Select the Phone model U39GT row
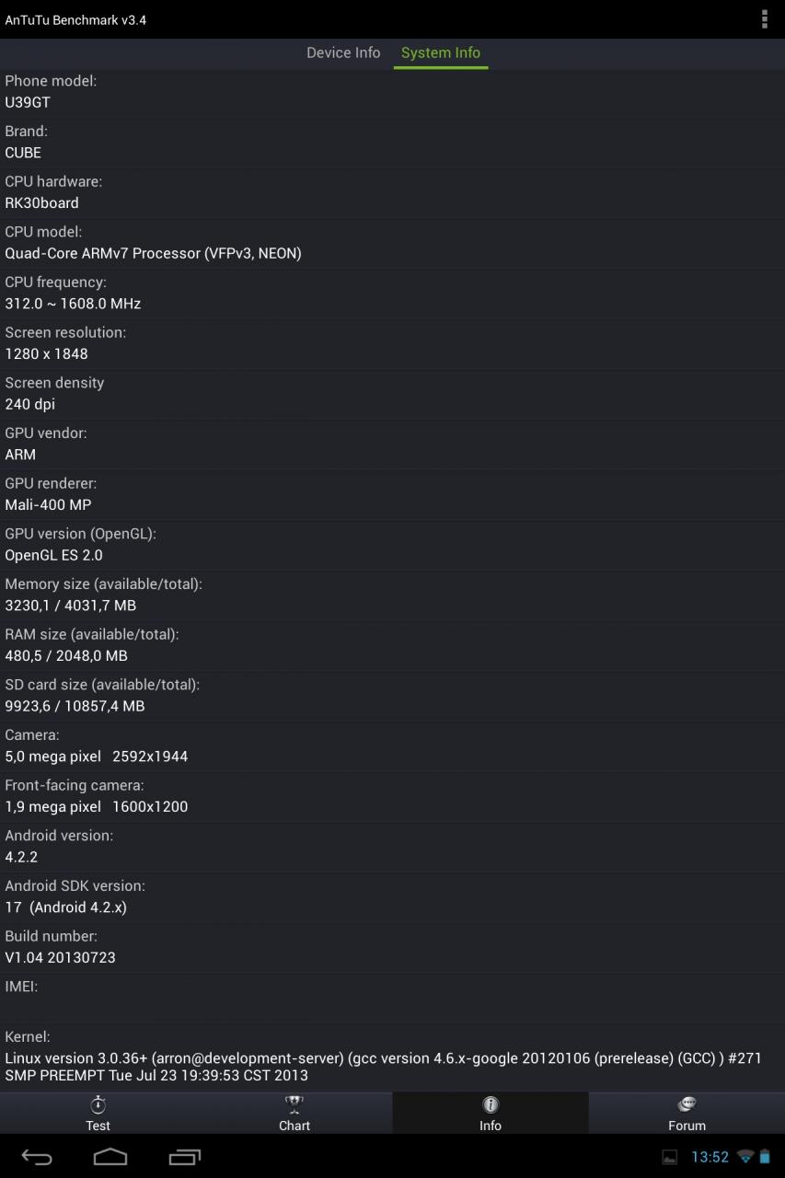 coord(392,92)
